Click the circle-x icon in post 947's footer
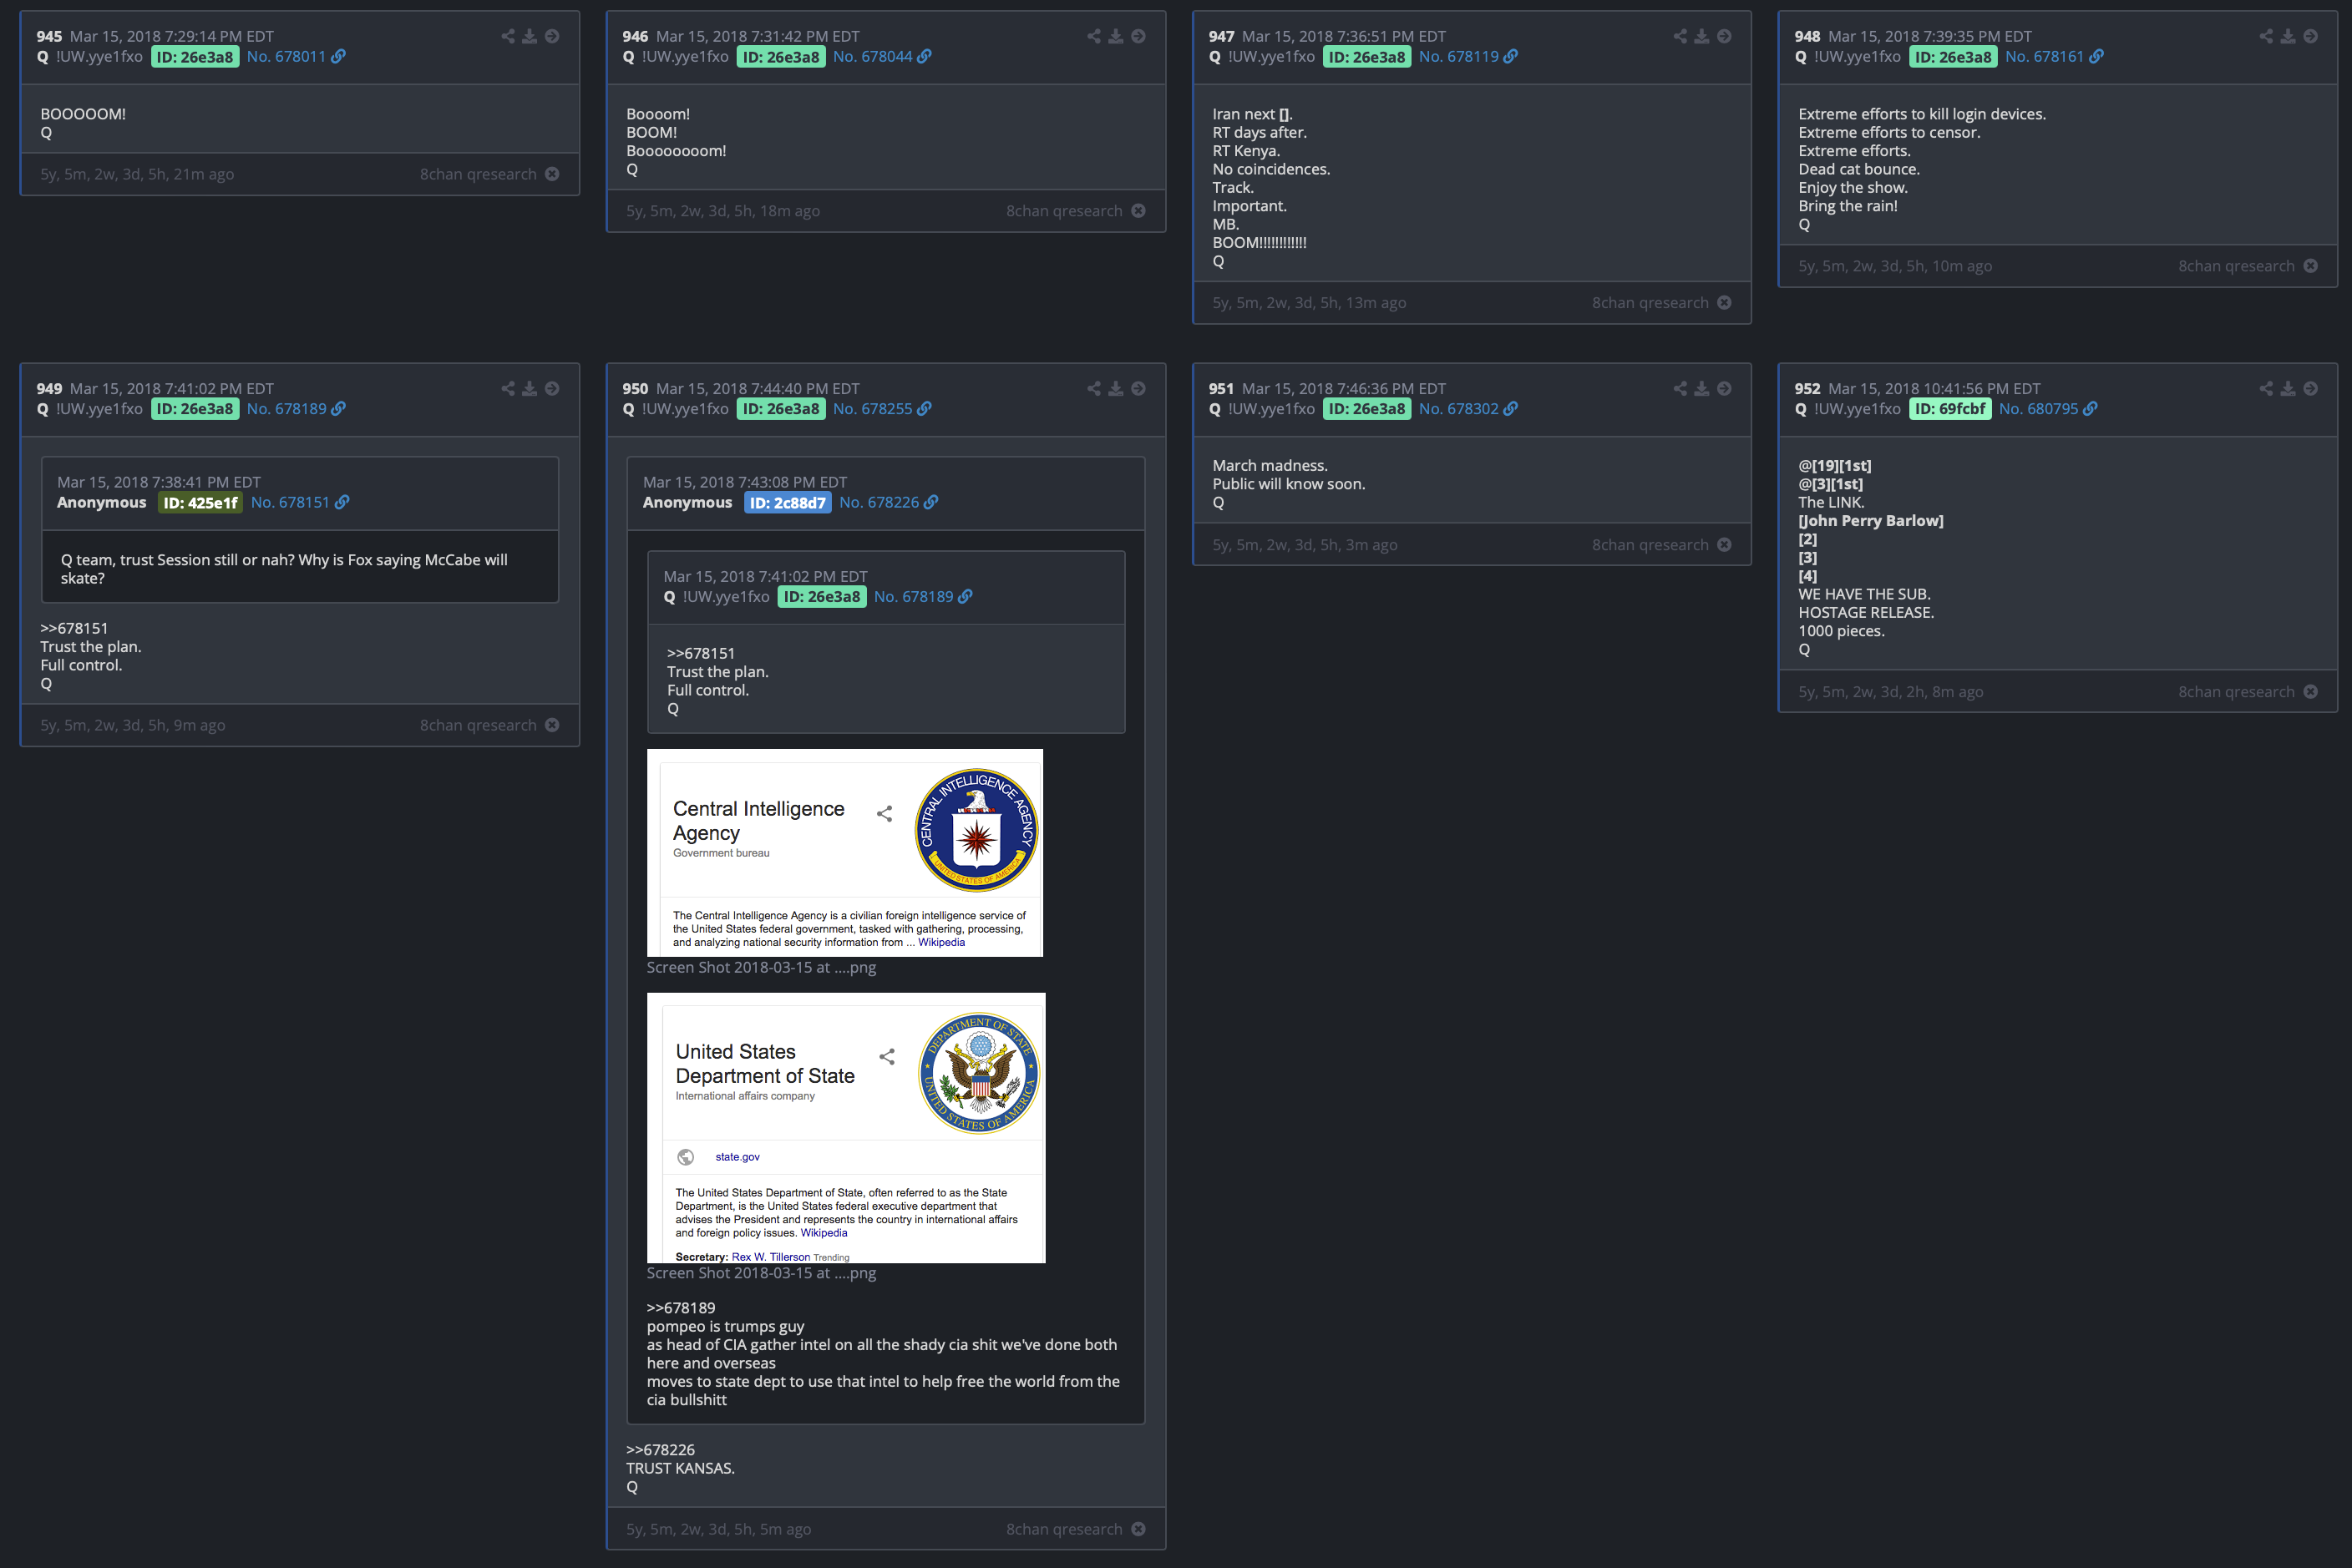Screen dimensions: 2352x1568 point(1725,303)
